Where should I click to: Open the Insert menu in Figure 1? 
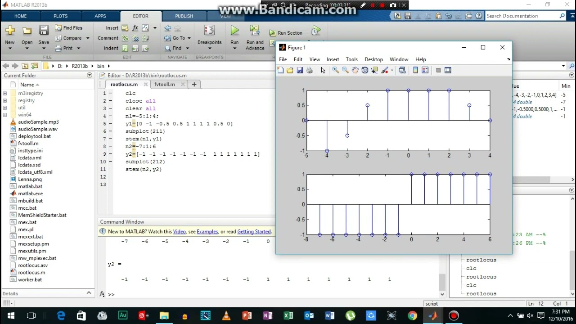pyautogui.click(x=333, y=59)
